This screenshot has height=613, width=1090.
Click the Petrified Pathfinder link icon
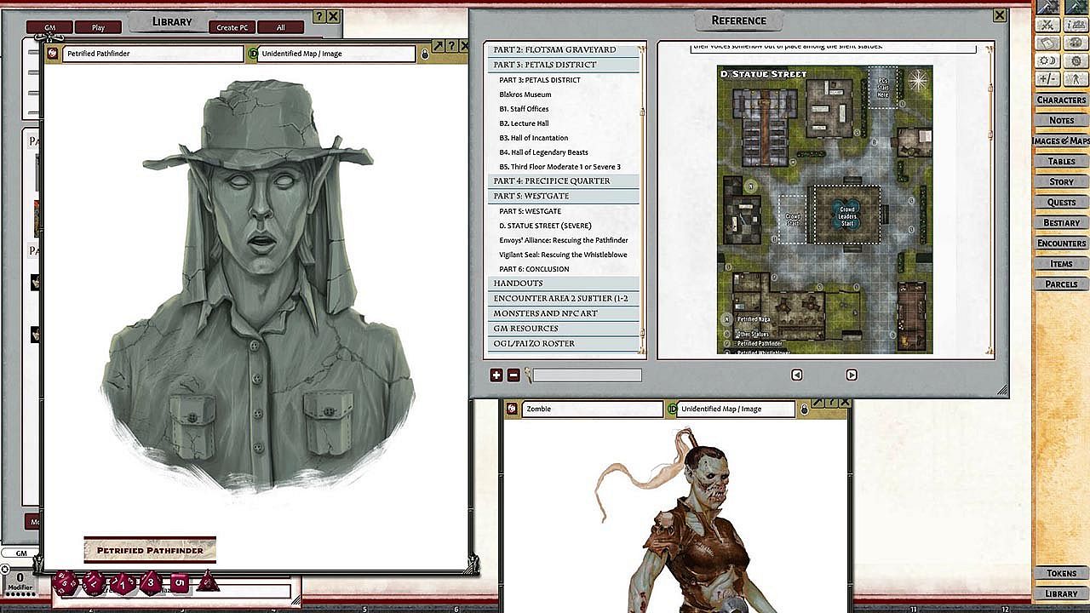tap(53, 54)
